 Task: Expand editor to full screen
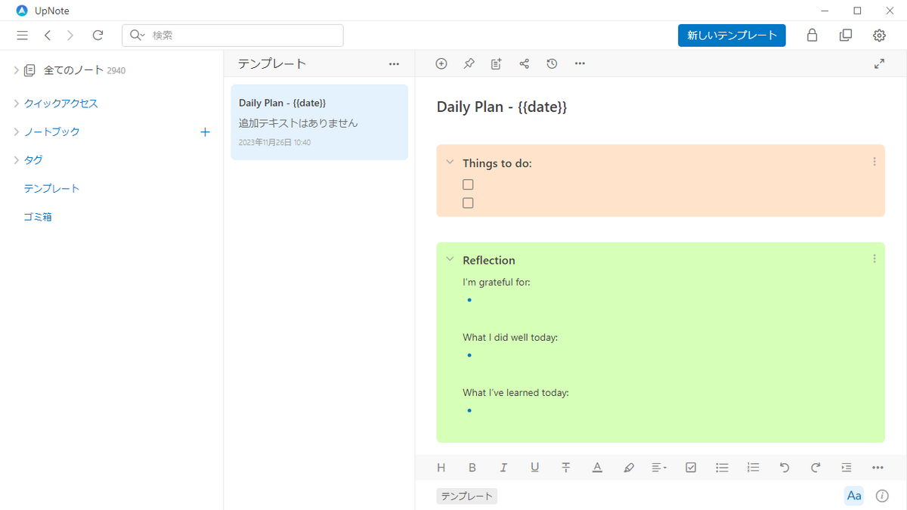[x=879, y=64]
